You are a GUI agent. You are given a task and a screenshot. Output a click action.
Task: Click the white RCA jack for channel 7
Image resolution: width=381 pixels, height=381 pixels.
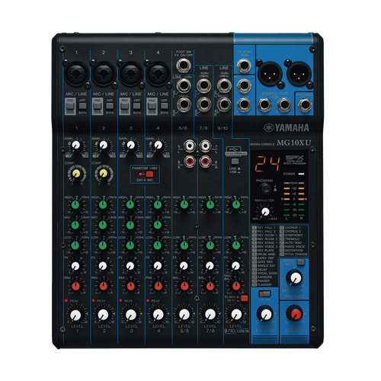click(205, 146)
